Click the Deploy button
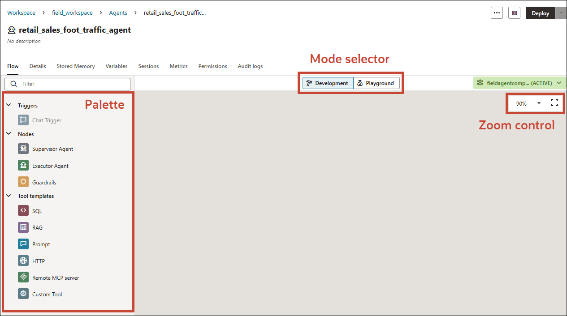 (540, 13)
